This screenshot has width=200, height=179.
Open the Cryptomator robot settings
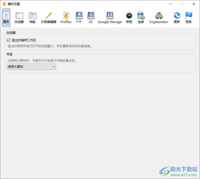159,18
